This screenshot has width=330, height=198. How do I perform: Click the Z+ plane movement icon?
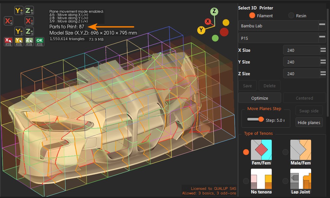pos(29,10)
